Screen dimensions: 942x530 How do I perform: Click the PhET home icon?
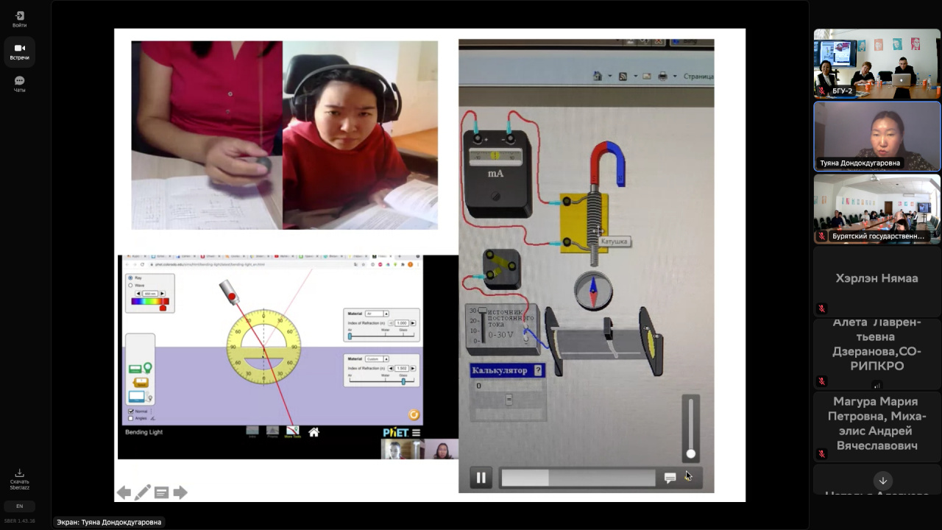coord(314,432)
